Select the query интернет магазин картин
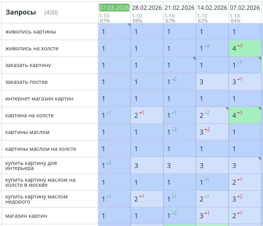The height and width of the screenshot is (226, 263). pos(39,99)
